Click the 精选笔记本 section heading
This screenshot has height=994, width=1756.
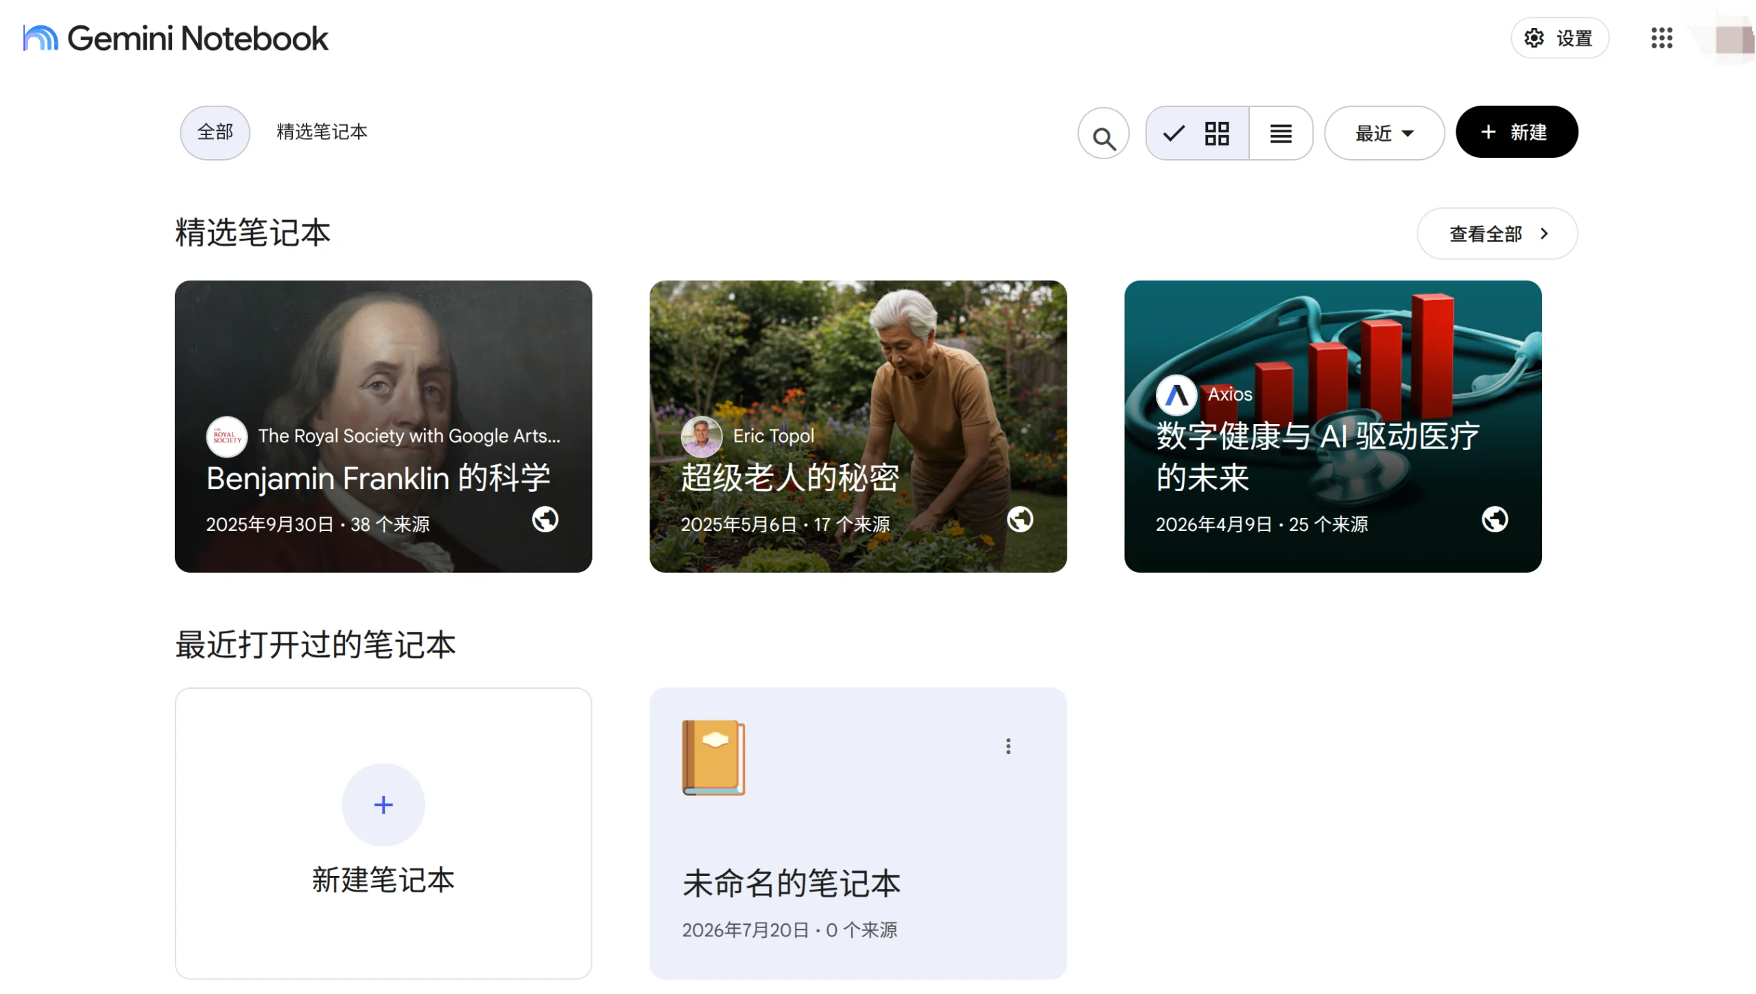252,233
